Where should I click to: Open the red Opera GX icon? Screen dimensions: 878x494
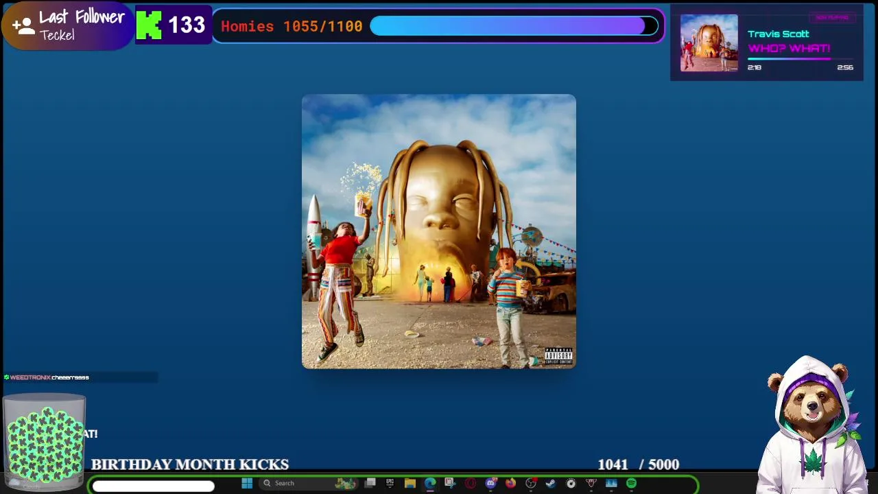471,483
